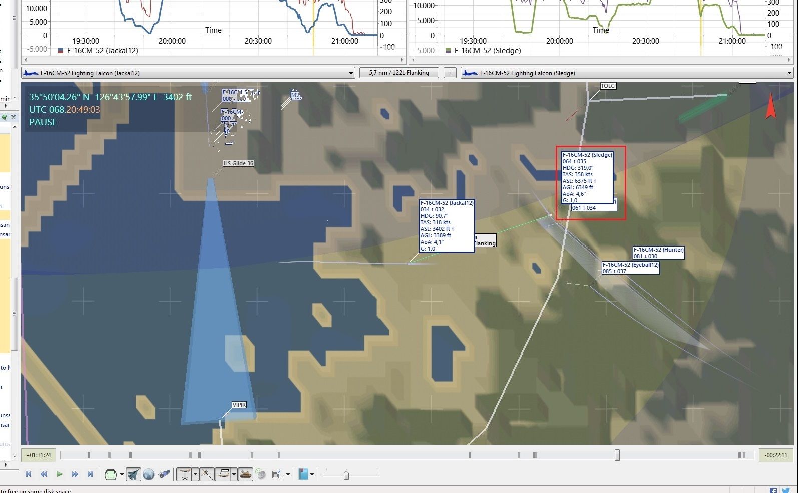Click the telescope free camera icon
The height and width of the screenshot is (493, 798).
pos(164,474)
